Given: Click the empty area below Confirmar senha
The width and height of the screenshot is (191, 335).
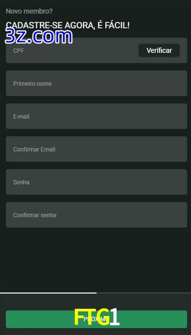Looking at the screenshot, I should [x=95, y=259].
